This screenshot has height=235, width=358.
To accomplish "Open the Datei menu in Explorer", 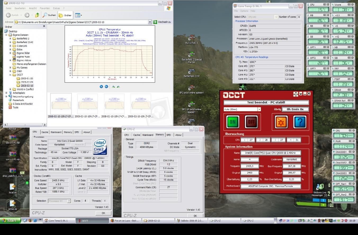I will [x=8, y=8].
